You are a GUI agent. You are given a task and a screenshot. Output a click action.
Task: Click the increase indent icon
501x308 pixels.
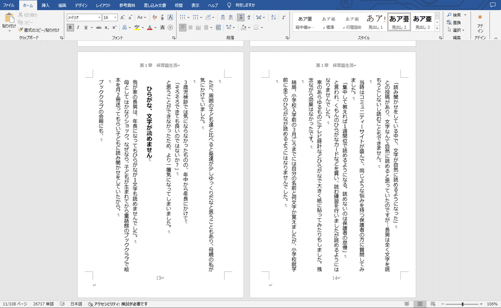coord(230,18)
